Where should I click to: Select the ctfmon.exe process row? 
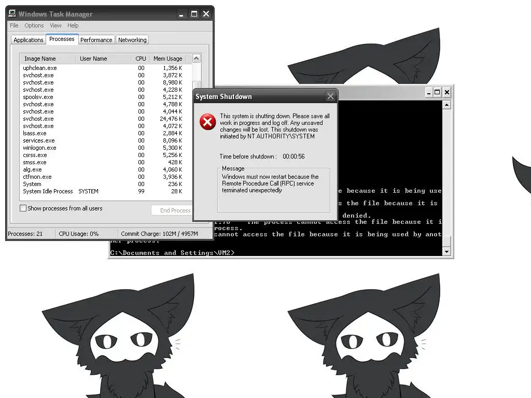pos(103,177)
